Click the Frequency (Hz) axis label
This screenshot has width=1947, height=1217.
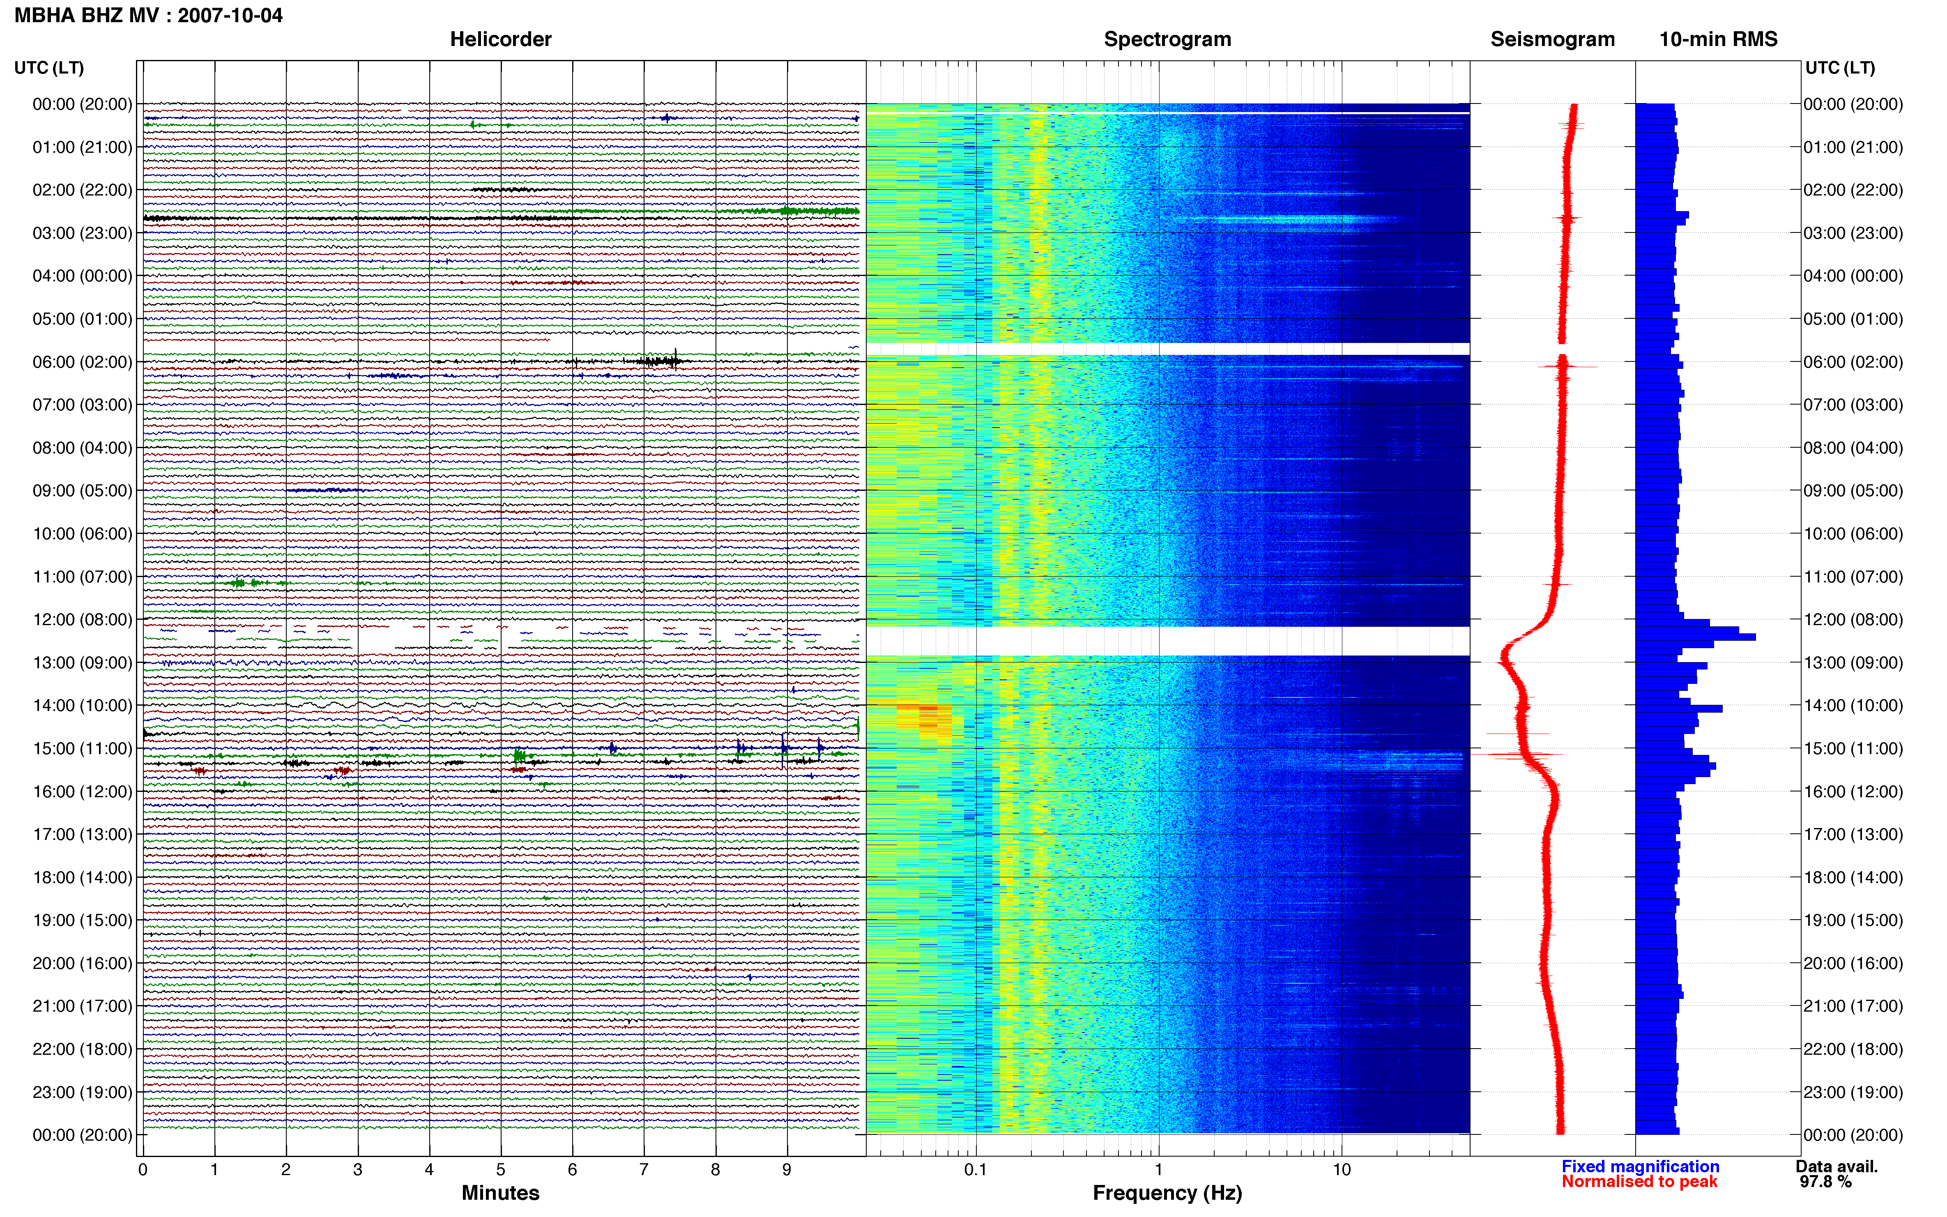click(1167, 1194)
